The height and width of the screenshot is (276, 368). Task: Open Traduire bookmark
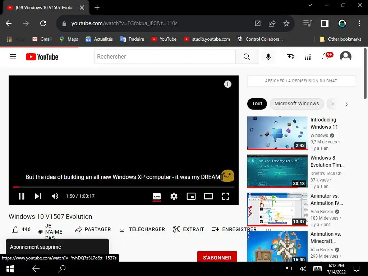[132, 39]
